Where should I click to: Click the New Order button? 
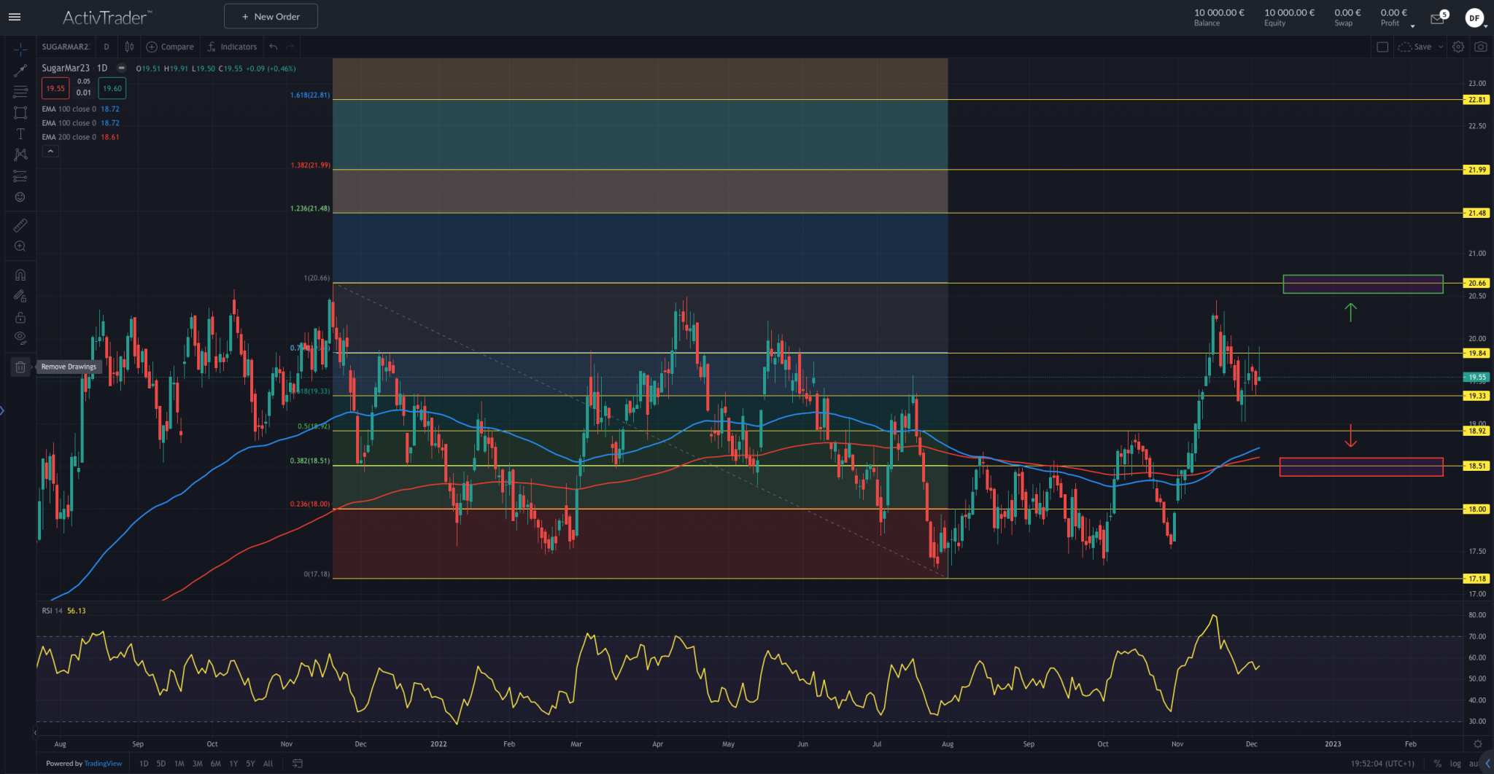click(271, 16)
